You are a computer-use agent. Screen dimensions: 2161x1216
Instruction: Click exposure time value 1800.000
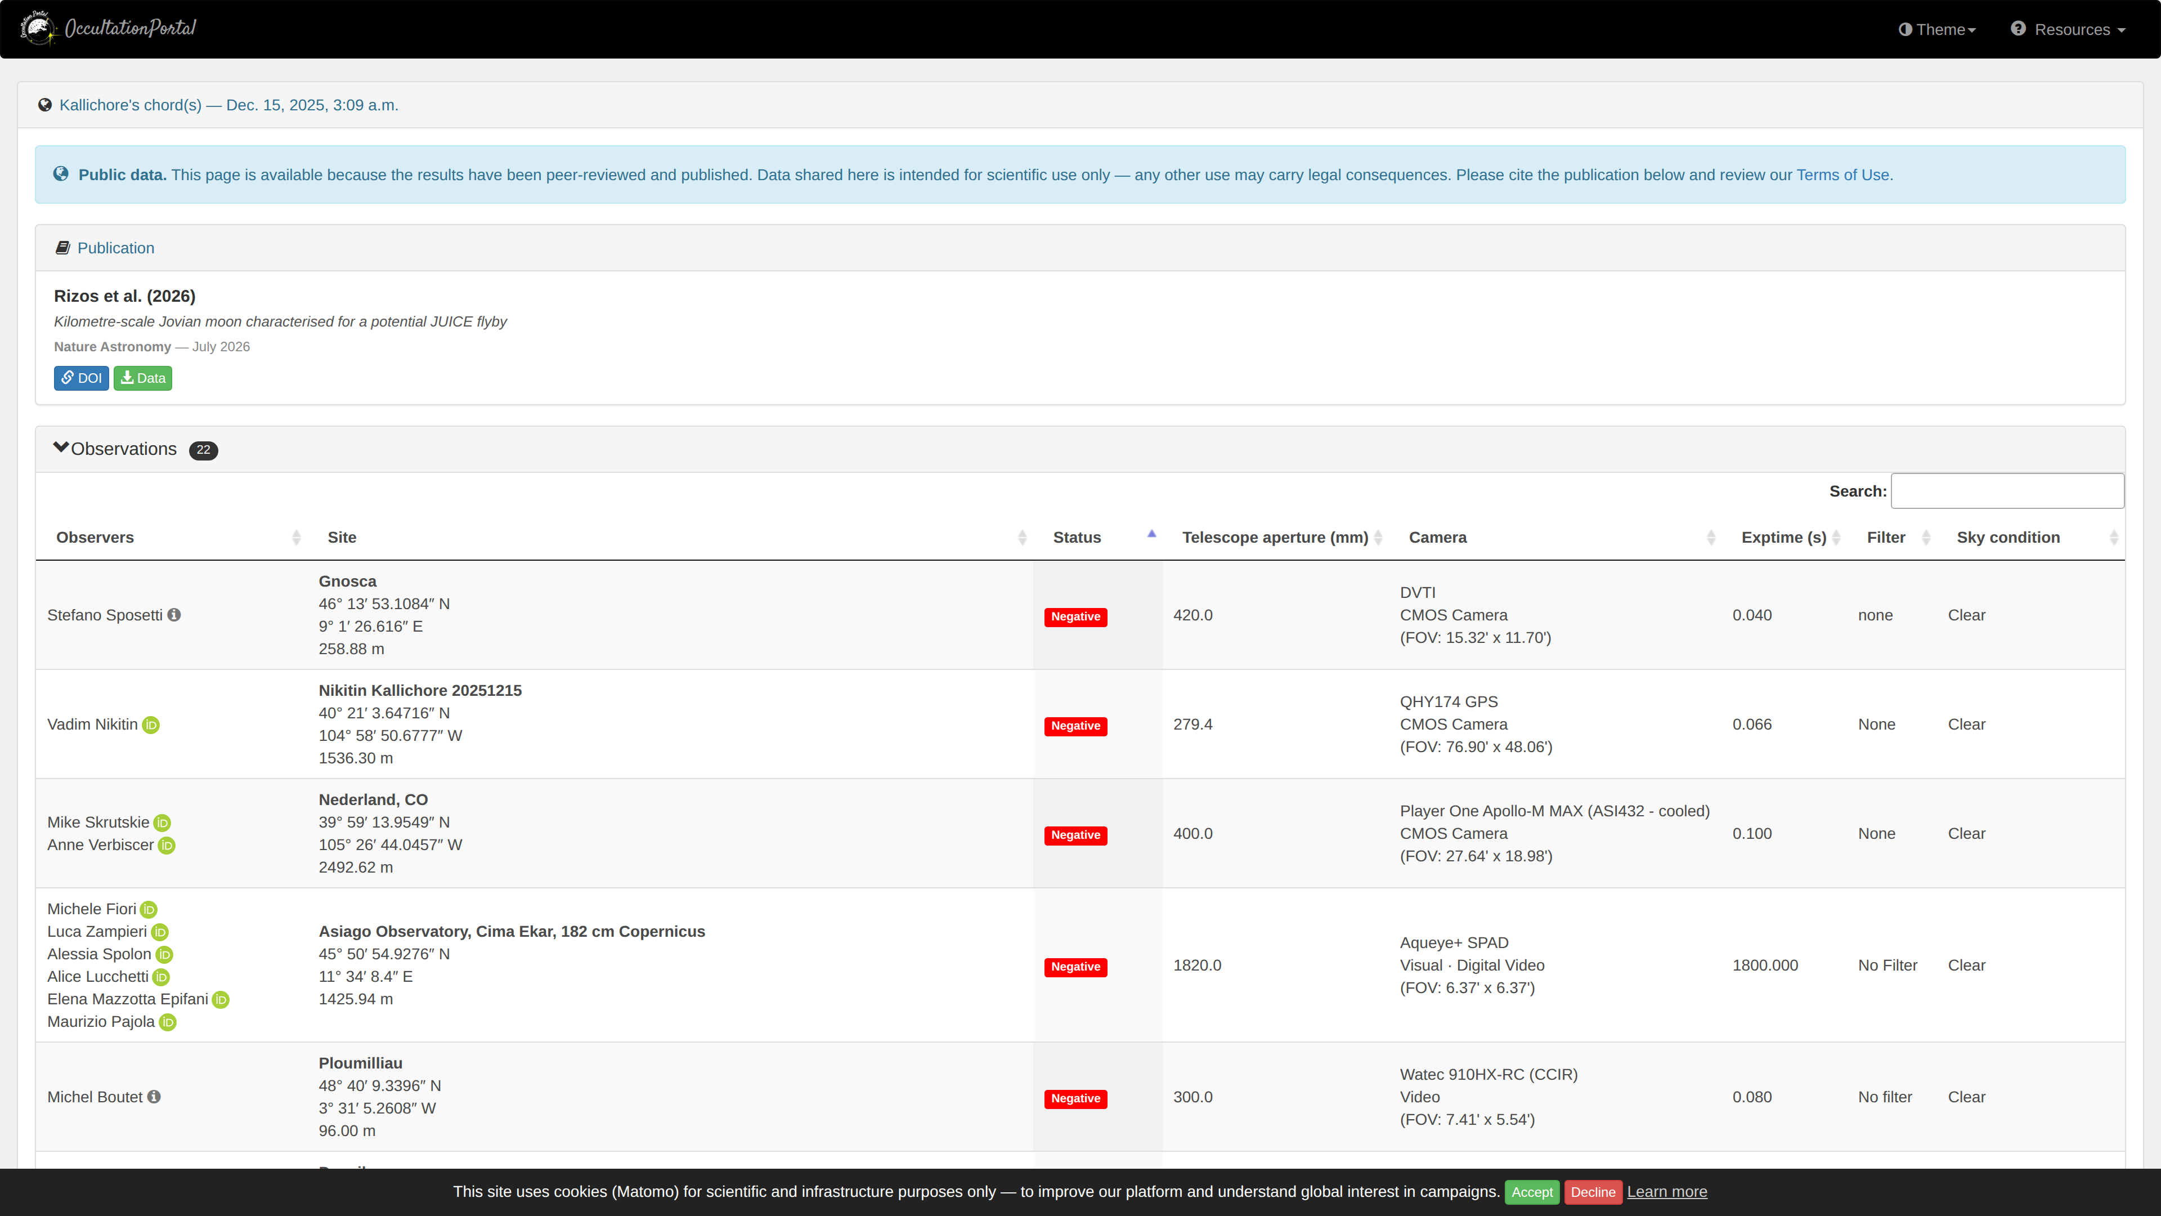1765,965
